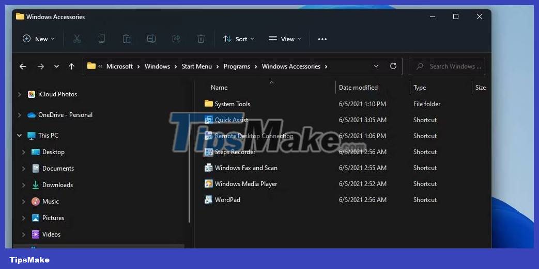Maximize the Windows Accessories window

click(x=456, y=16)
